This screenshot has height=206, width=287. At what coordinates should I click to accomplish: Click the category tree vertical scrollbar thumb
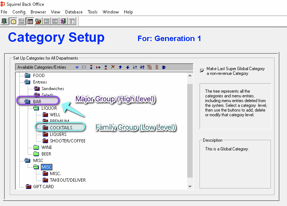tap(190, 131)
